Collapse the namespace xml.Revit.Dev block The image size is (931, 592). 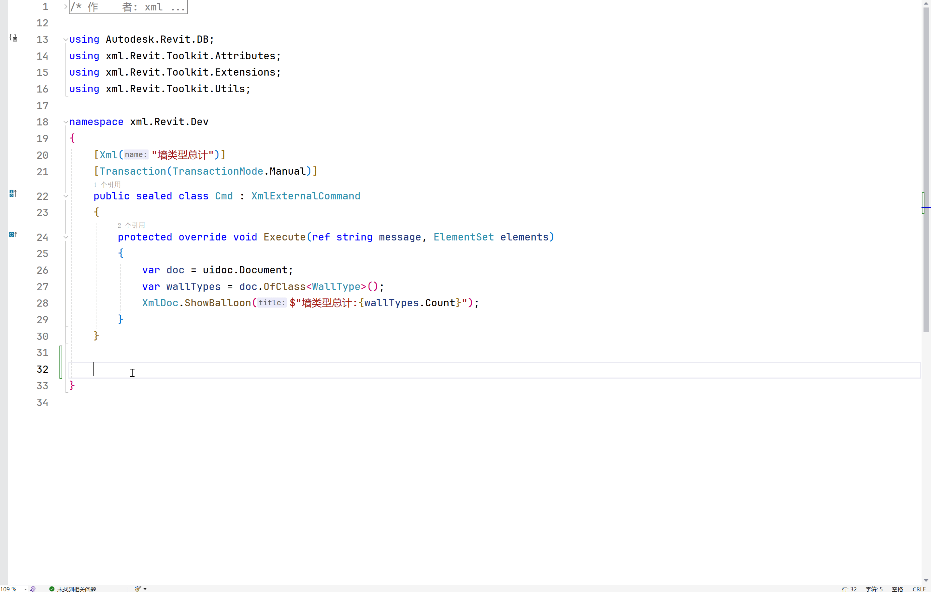[66, 122]
